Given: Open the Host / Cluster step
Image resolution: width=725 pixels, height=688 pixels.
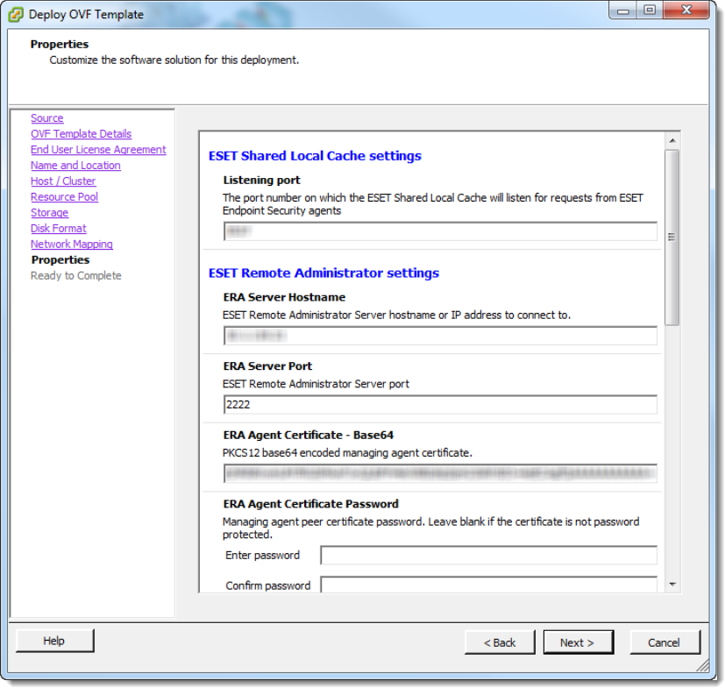Looking at the screenshot, I should tap(63, 181).
